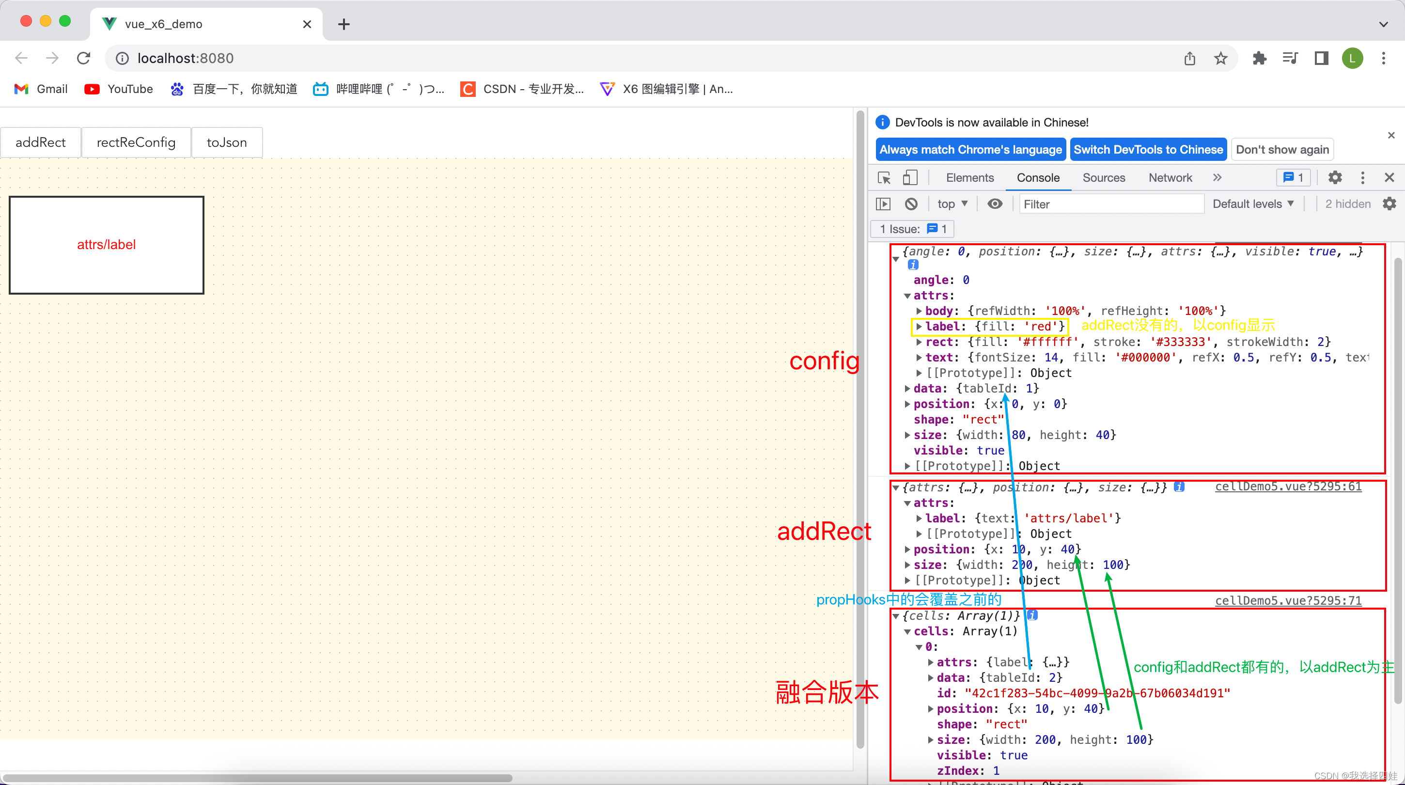Screen dimensions: 1405x785
Task: Click the inspect element picker icon
Action: tap(884, 178)
